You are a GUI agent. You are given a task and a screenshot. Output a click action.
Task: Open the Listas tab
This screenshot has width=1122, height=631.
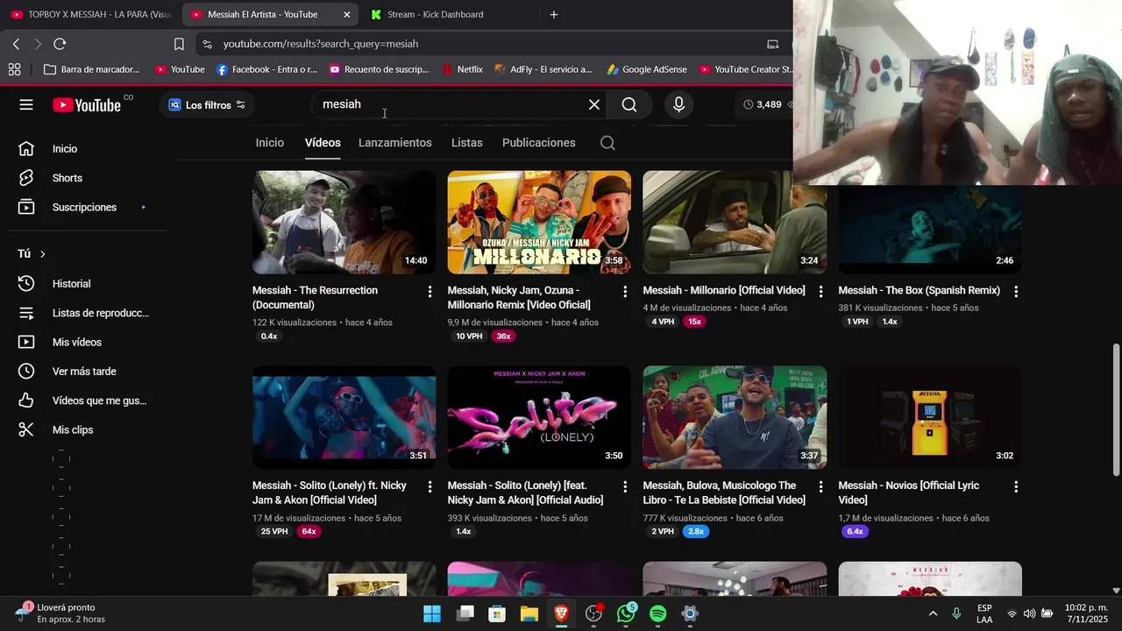[467, 143]
